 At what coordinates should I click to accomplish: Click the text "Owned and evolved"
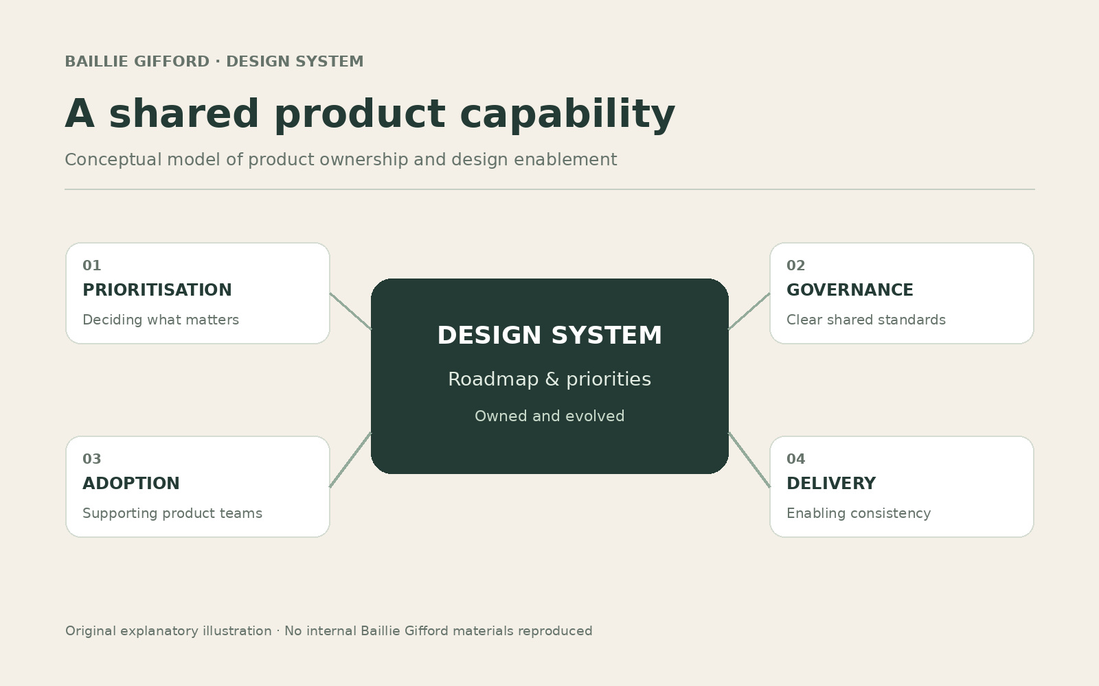pos(549,416)
